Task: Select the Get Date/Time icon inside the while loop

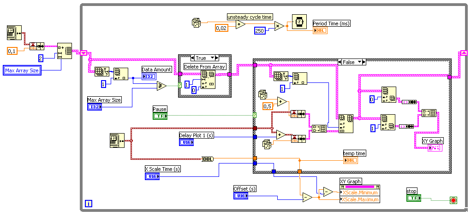Action: point(117,140)
